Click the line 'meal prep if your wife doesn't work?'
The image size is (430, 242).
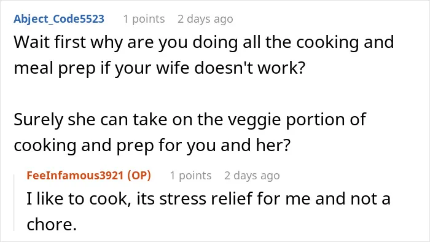tap(159, 68)
